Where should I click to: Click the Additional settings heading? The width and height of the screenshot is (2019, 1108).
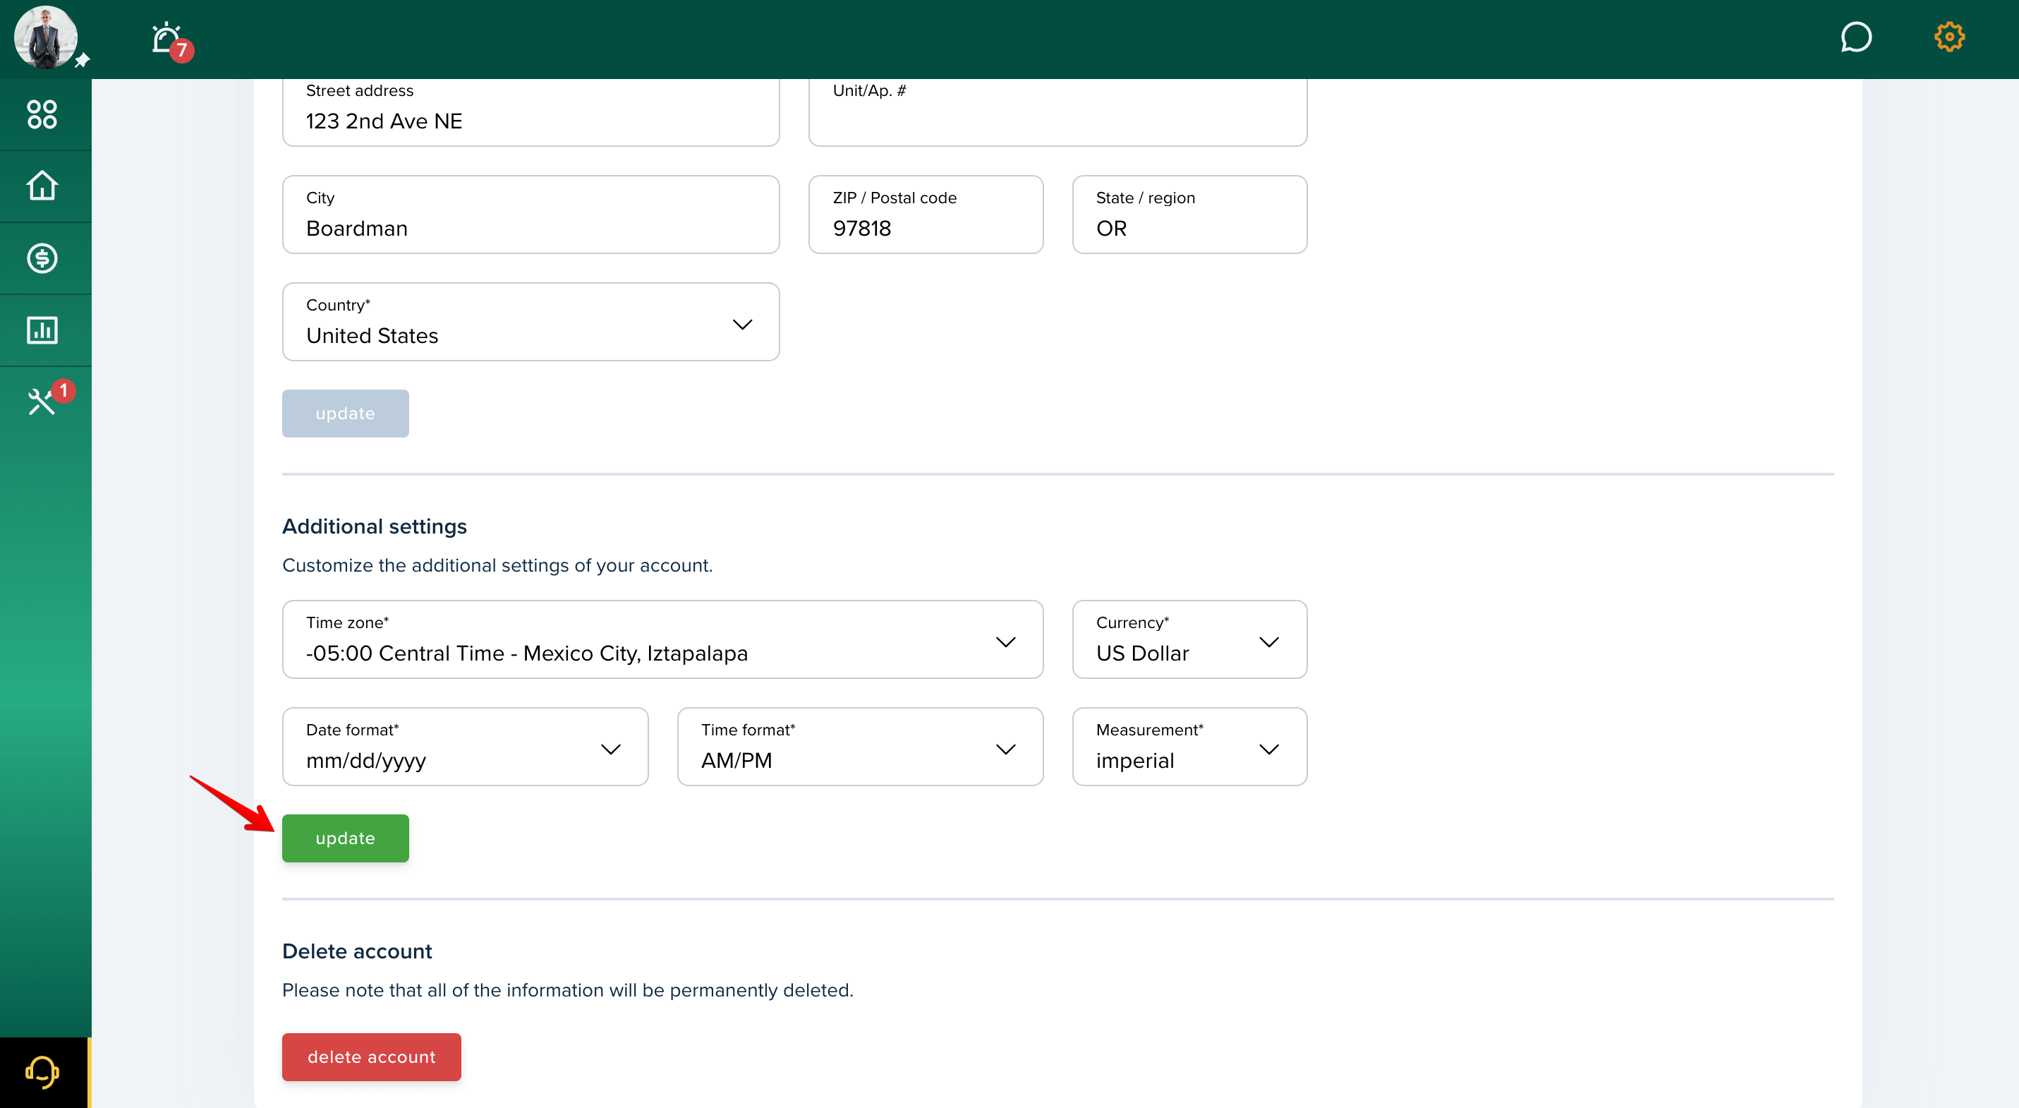375,526
